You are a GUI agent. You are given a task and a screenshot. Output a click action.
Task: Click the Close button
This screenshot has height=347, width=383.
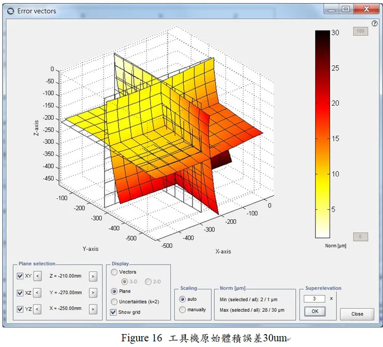pos(357,314)
